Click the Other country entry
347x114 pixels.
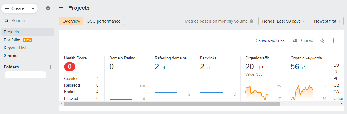click(x=338, y=98)
